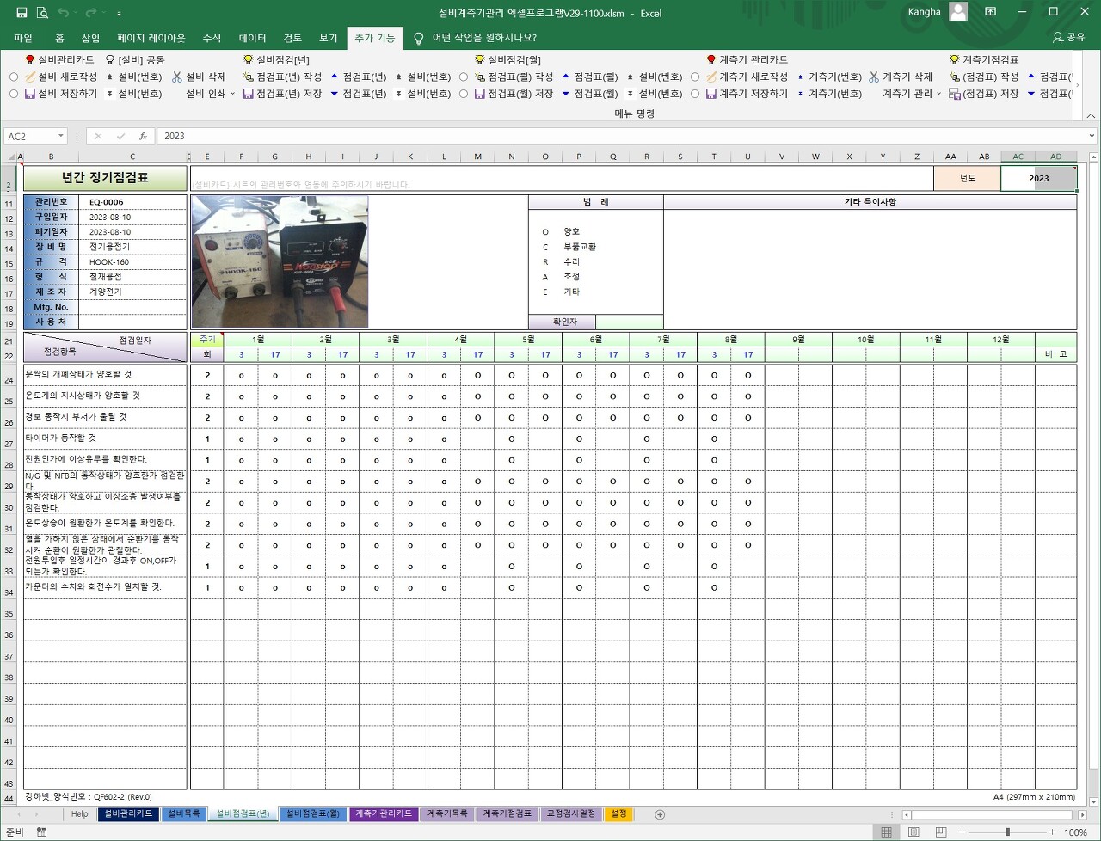
Task: Open the Ribbon Display Options button
Action: point(991,12)
